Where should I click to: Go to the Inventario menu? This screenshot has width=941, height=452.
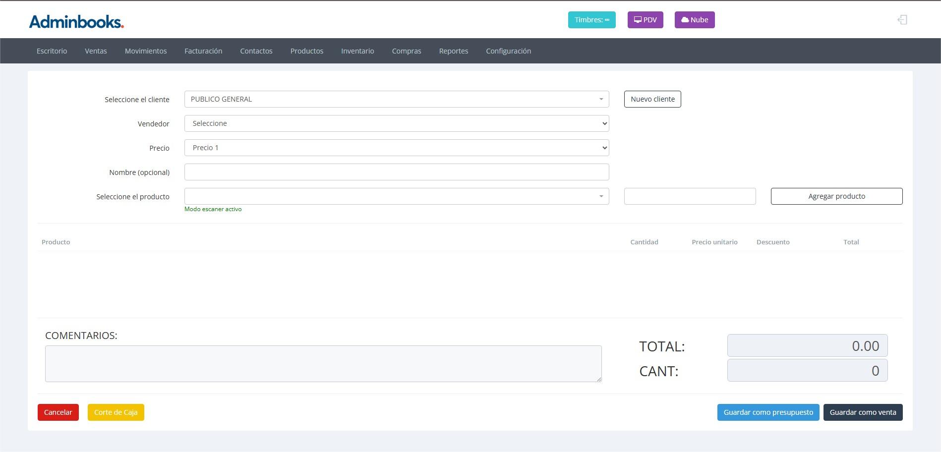357,51
